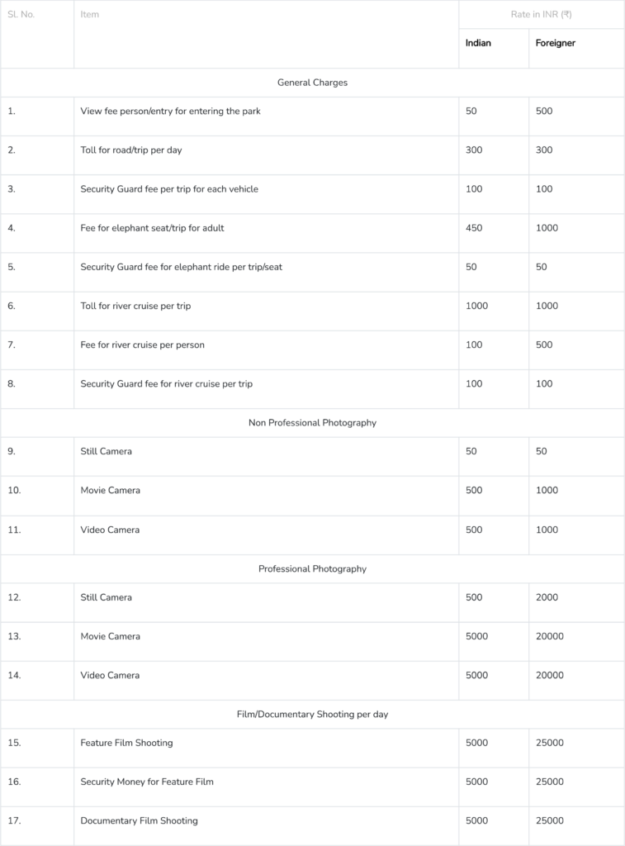The image size is (625, 846).
Task: Click 'Professional Photography' section heading
Action: point(312,569)
